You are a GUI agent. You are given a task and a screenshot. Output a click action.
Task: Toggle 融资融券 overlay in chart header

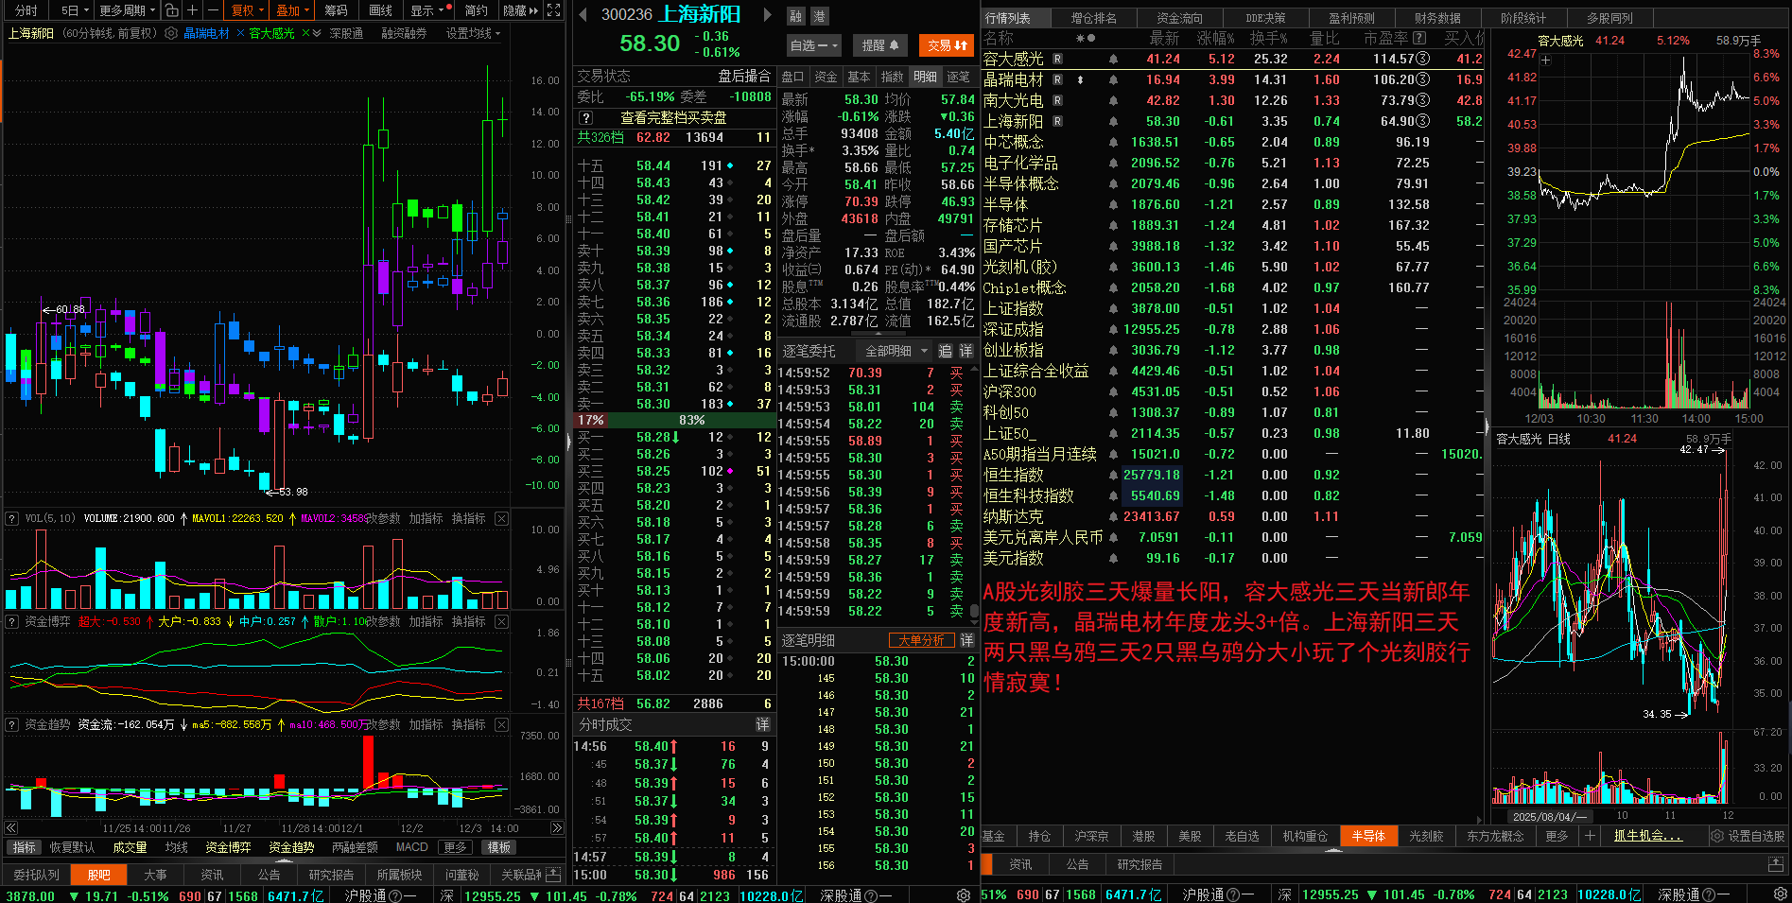coord(404,33)
